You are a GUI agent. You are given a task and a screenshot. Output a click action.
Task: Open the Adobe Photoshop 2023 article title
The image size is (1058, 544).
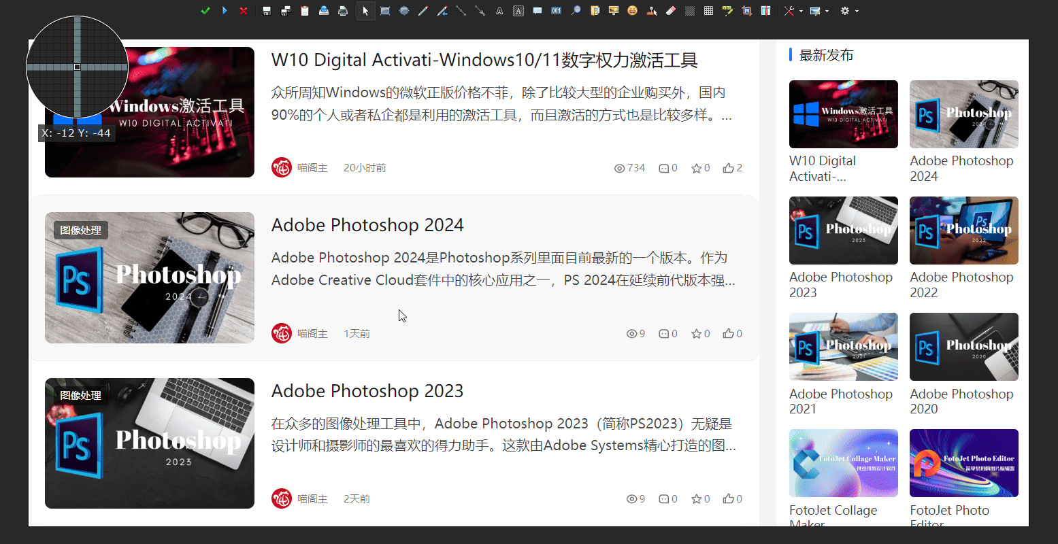pos(367,391)
